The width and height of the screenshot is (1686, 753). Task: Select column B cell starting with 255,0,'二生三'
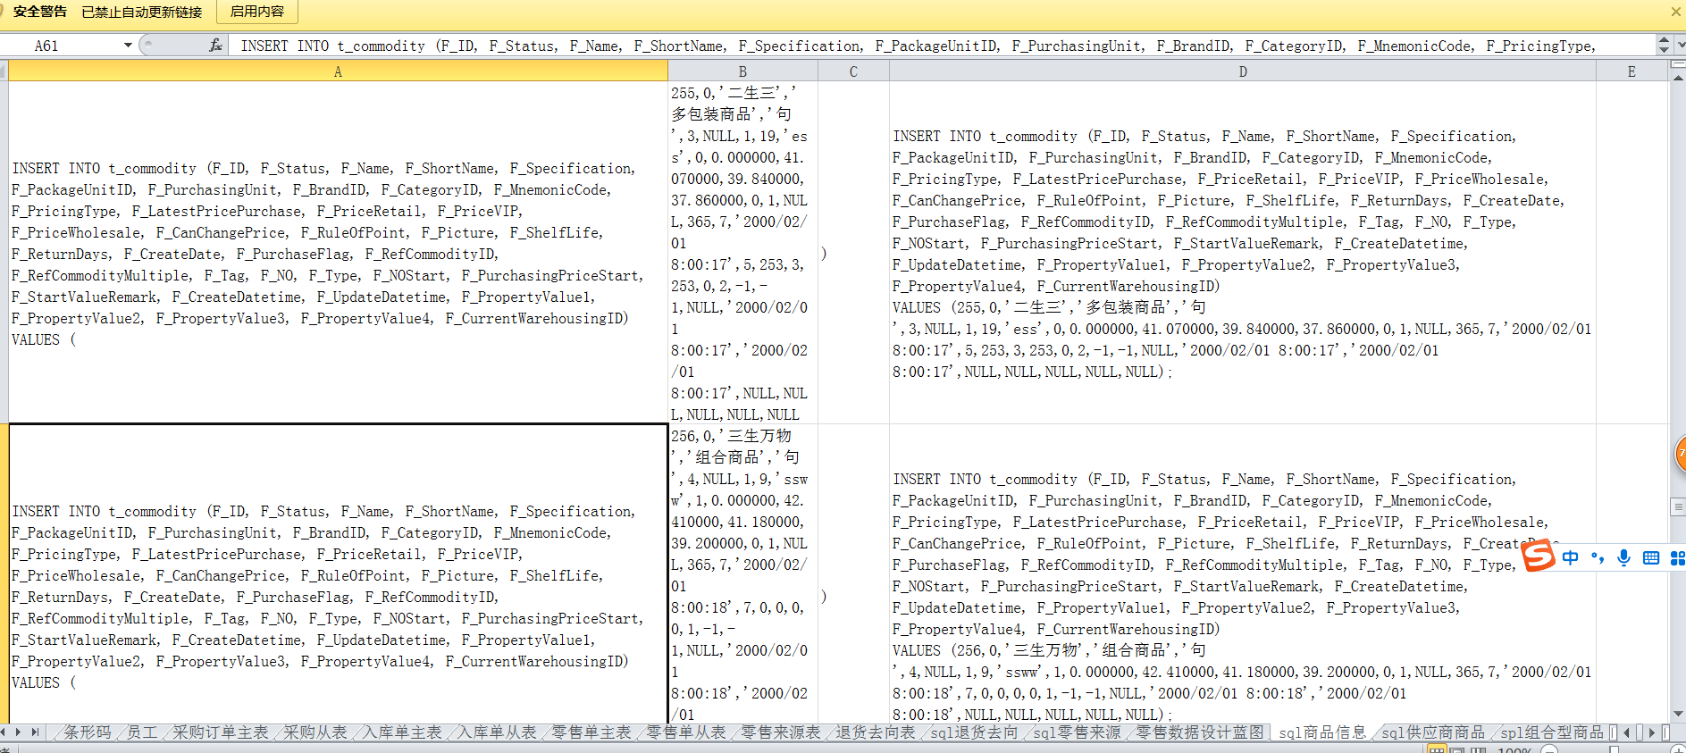click(742, 253)
